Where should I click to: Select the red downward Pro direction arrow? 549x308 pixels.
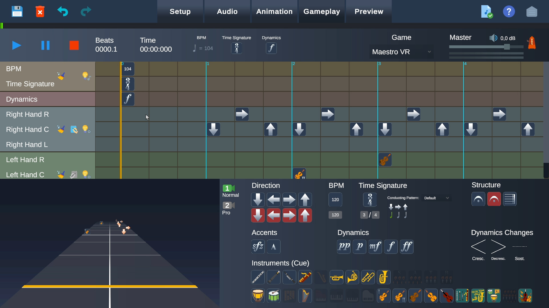coord(258,215)
